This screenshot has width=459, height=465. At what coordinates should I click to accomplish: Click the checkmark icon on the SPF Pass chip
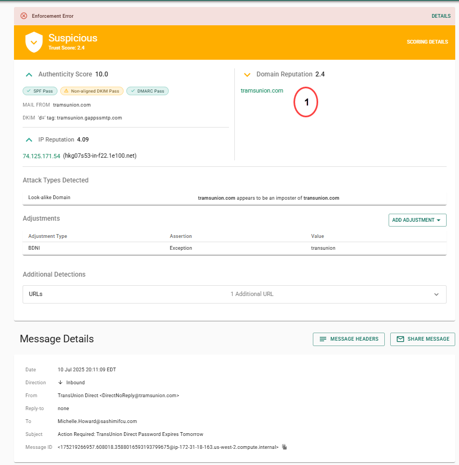coord(28,91)
